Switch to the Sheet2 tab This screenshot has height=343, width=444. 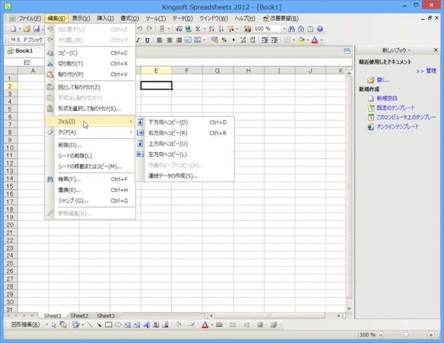(79, 315)
